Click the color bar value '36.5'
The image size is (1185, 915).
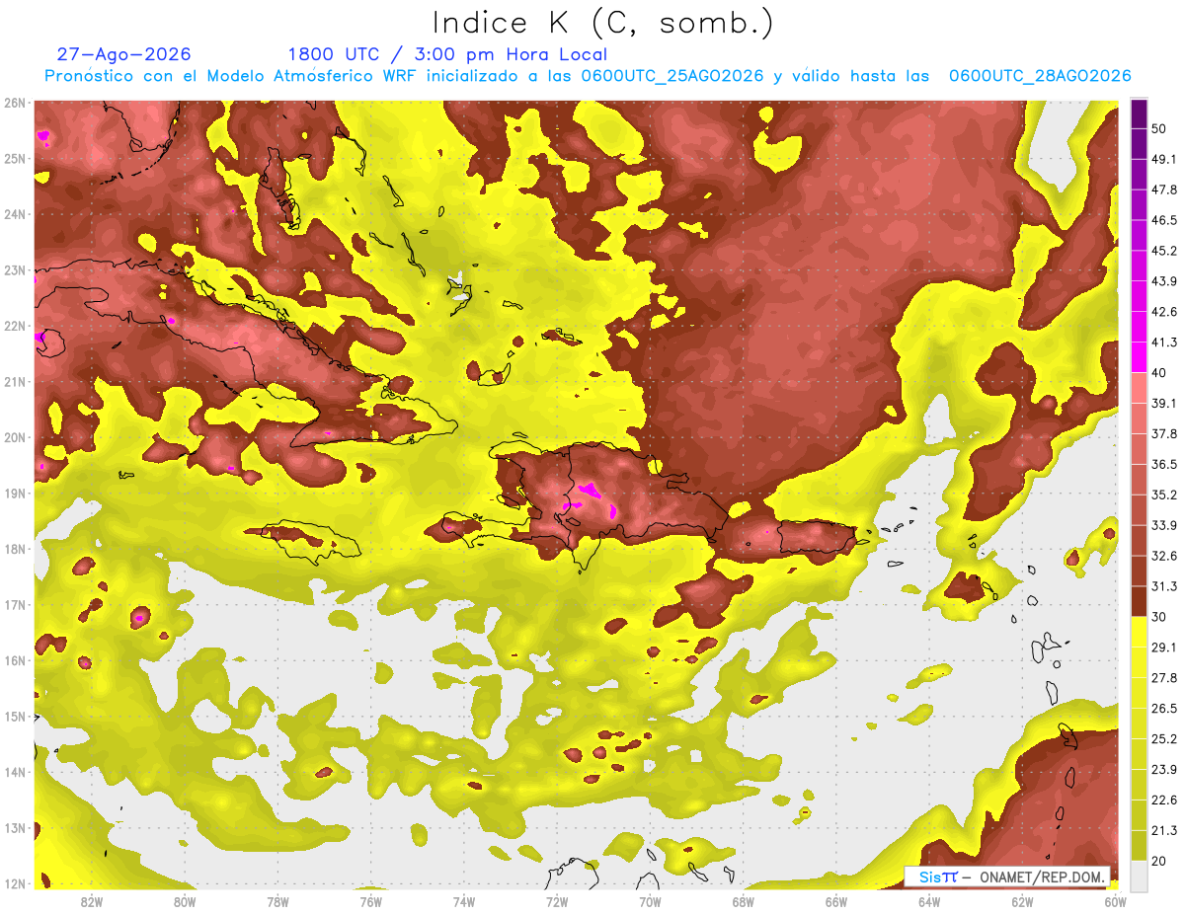pos(1163,464)
